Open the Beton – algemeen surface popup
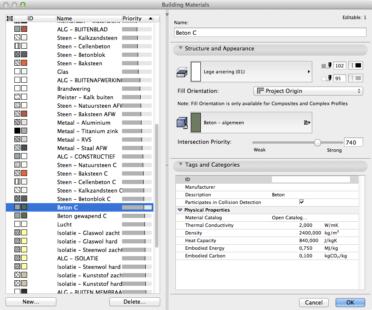The width and height of the screenshot is (372, 310). click(251, 123)
